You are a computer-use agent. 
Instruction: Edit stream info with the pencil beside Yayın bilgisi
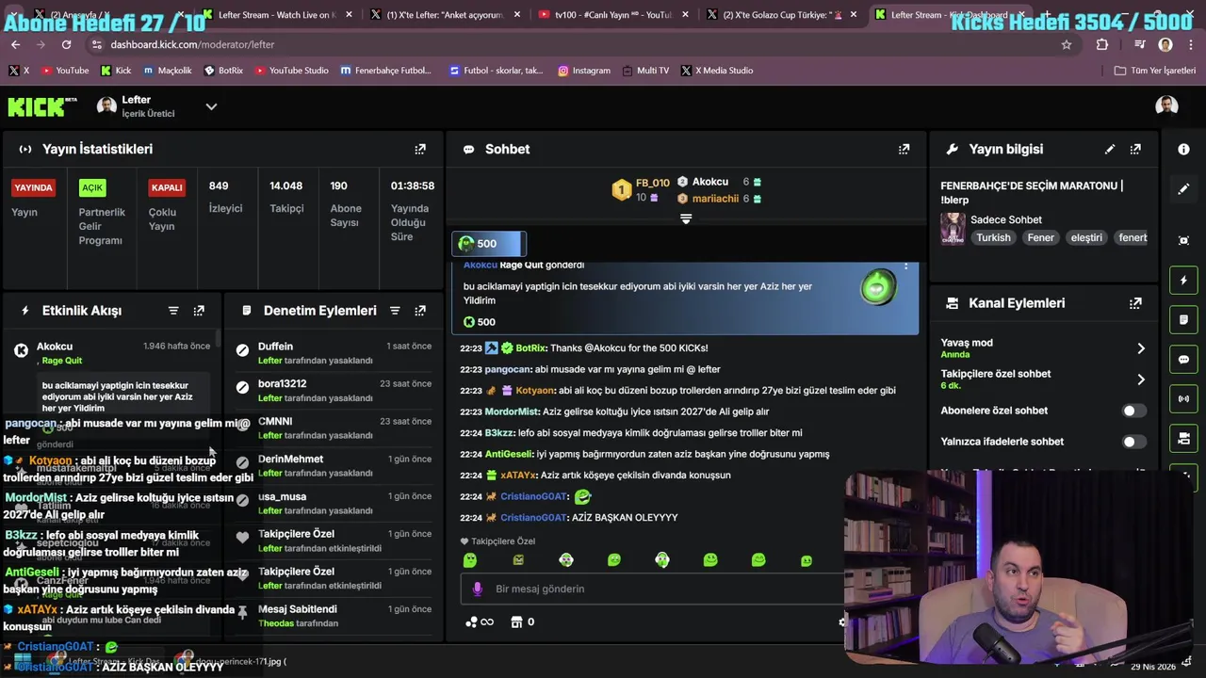(1110, 149)
